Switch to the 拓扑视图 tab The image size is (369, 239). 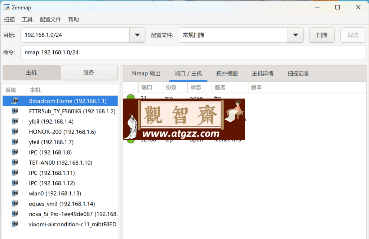coord(227,74)
